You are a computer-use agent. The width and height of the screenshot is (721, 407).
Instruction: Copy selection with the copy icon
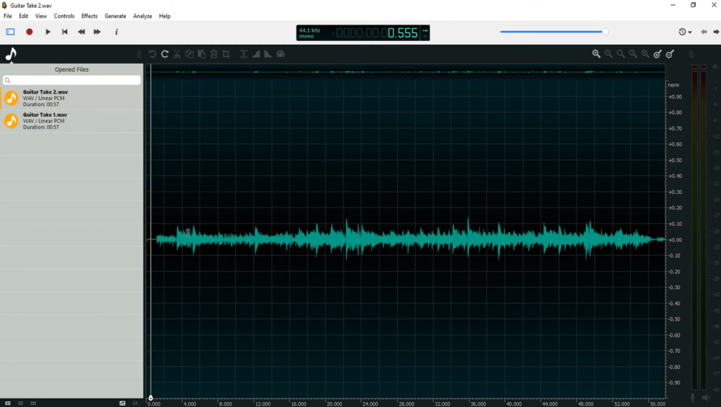tap(189, 54)
